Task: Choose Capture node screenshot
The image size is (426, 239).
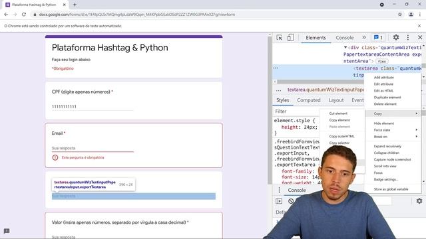Action: pos(392,159)
